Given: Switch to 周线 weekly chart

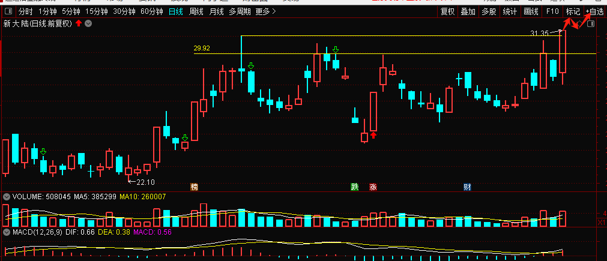Looking at the screenshot, I should [x=196, y=11].
